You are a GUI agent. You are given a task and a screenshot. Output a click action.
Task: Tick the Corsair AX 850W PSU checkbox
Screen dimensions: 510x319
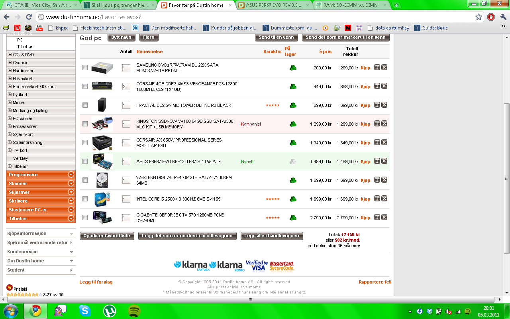[85, 143]
